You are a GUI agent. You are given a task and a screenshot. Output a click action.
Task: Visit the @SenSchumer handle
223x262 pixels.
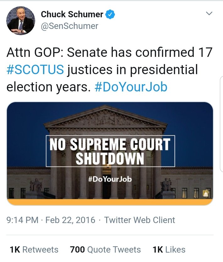(x=69, y=26)
